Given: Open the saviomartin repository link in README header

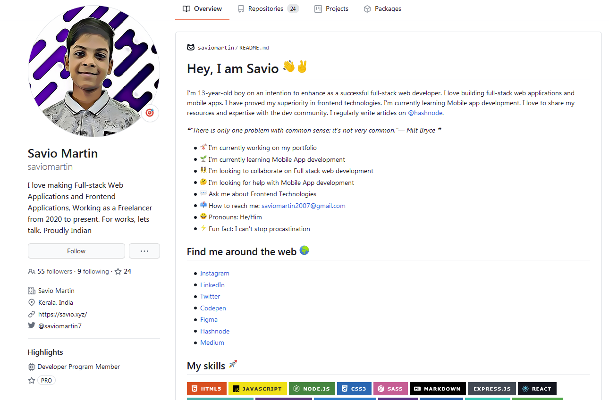Looking at the screenshot, I should click(216, 48).
